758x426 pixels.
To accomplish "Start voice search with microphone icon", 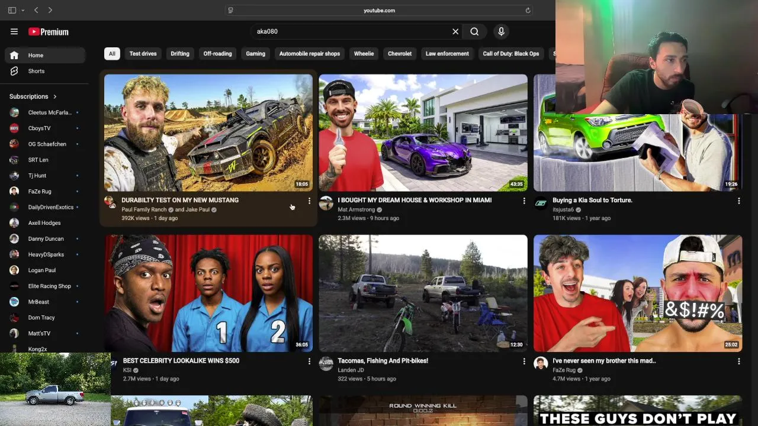I will click(501, 31).
